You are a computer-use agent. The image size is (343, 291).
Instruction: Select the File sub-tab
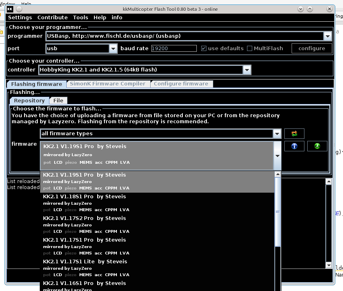point(58,101)
